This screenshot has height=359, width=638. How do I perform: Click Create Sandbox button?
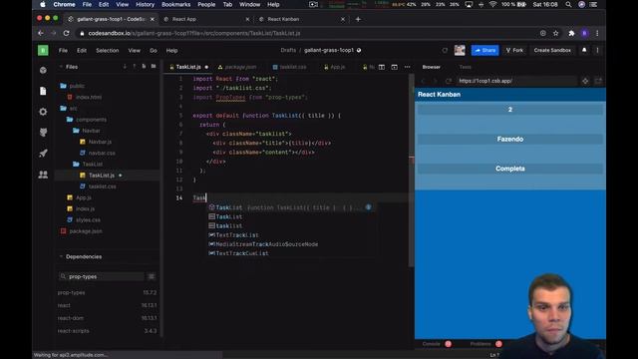click(552, 50)
